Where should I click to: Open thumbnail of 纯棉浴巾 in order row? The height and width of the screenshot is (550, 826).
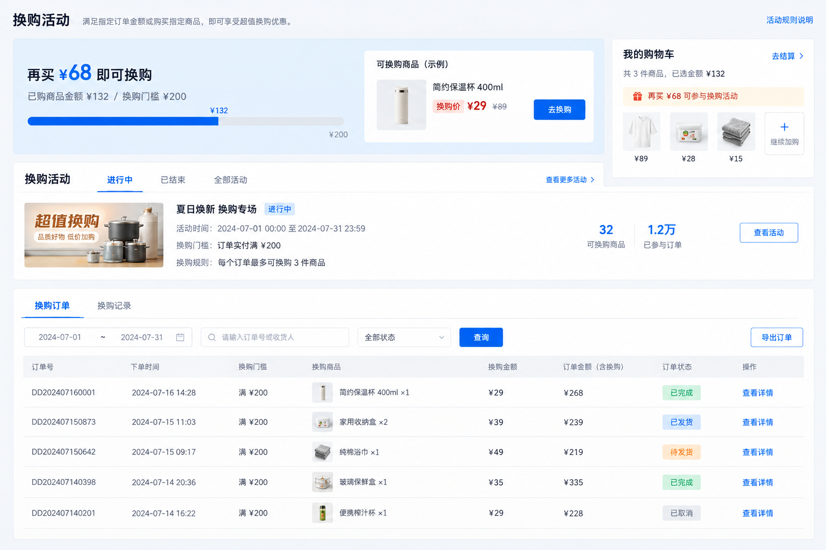coord(323,452)
